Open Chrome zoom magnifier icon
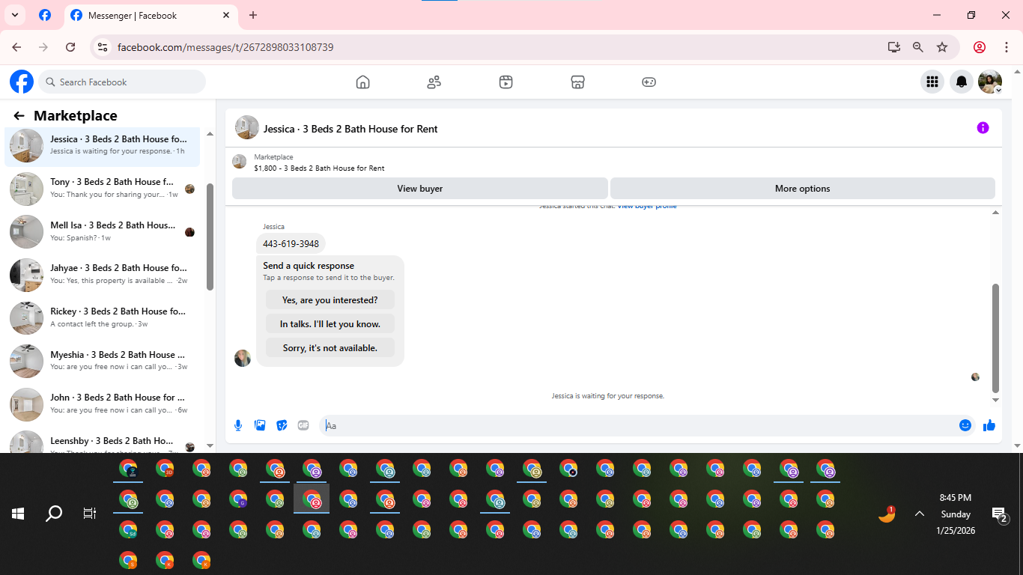 (x=918, y=47)
